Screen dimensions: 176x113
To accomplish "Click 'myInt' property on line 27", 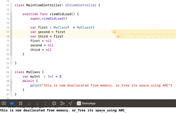I will [35, 77].
